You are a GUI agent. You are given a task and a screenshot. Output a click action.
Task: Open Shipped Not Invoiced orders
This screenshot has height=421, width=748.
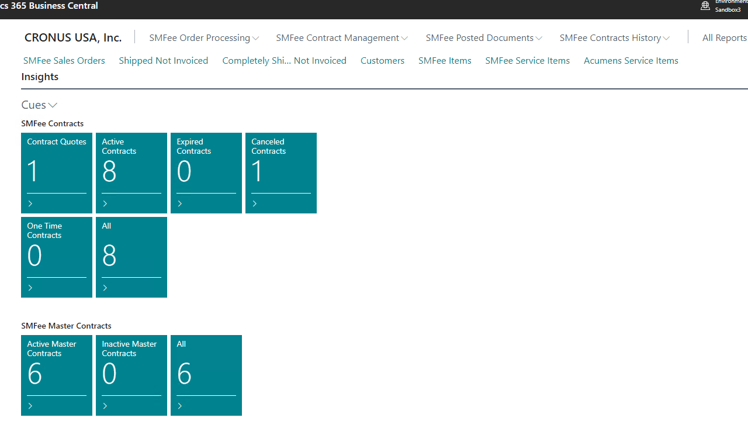click(x=163, y=61)
